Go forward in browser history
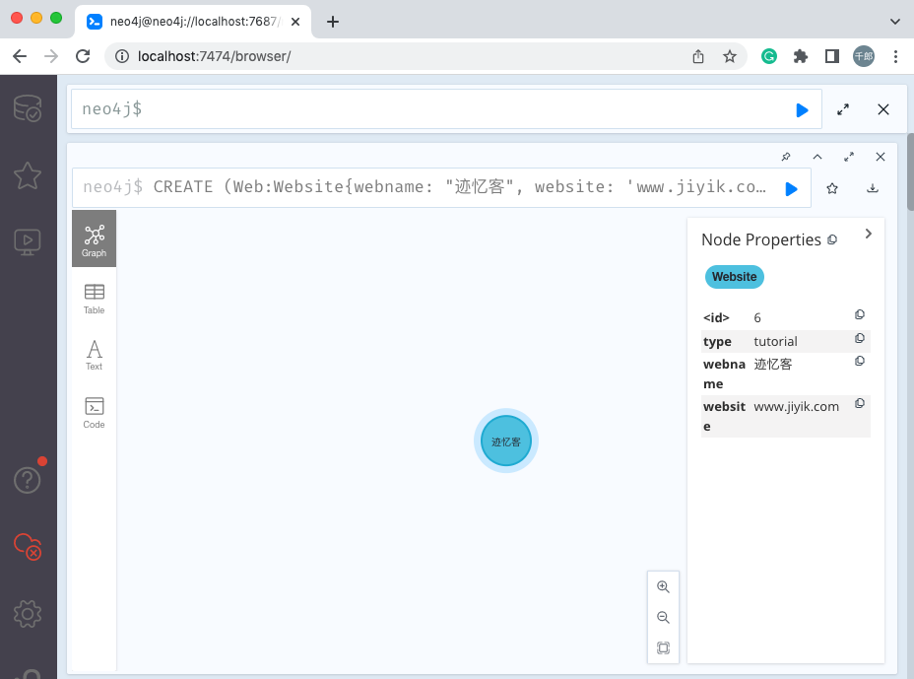The width and height of the screenshot is (914, 679). point(51,56)
